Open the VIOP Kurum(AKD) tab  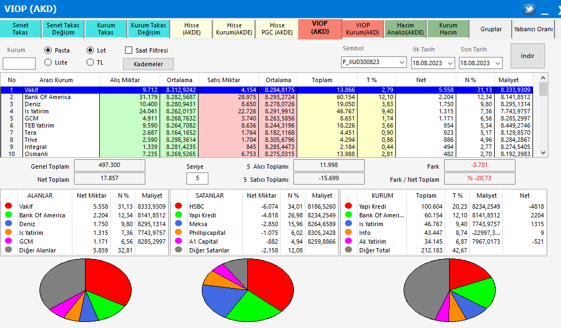point(362,29)
